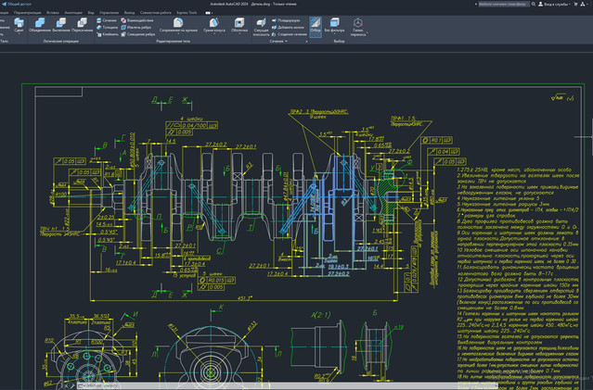Choose the Пересечение (Intersect) tool
593x390 pixels.
coord(82,26)
